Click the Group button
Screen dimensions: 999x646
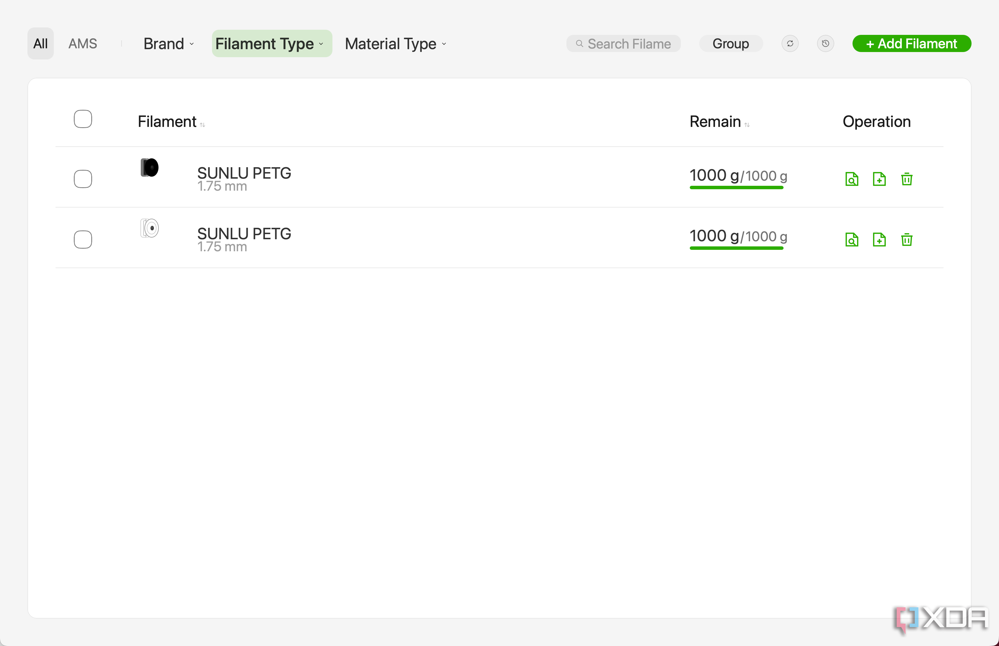point(731,44)
